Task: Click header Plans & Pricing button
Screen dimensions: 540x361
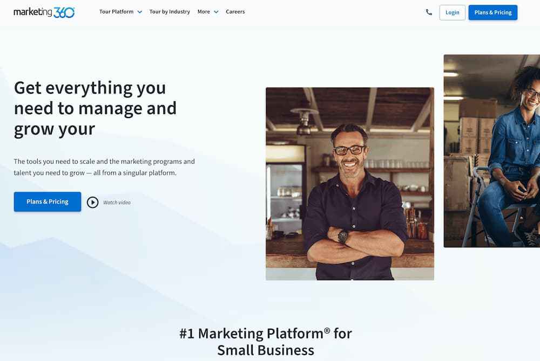Action: pos(493,12)
